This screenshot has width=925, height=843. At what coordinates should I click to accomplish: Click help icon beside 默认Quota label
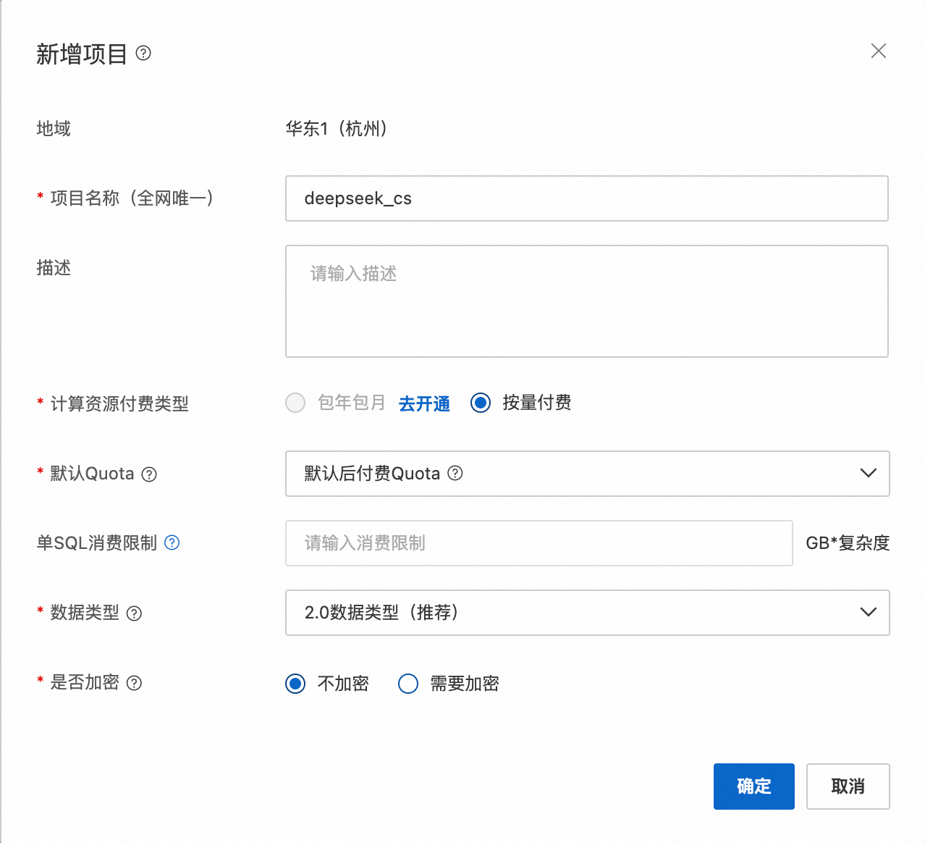click(x=149, y=474)
